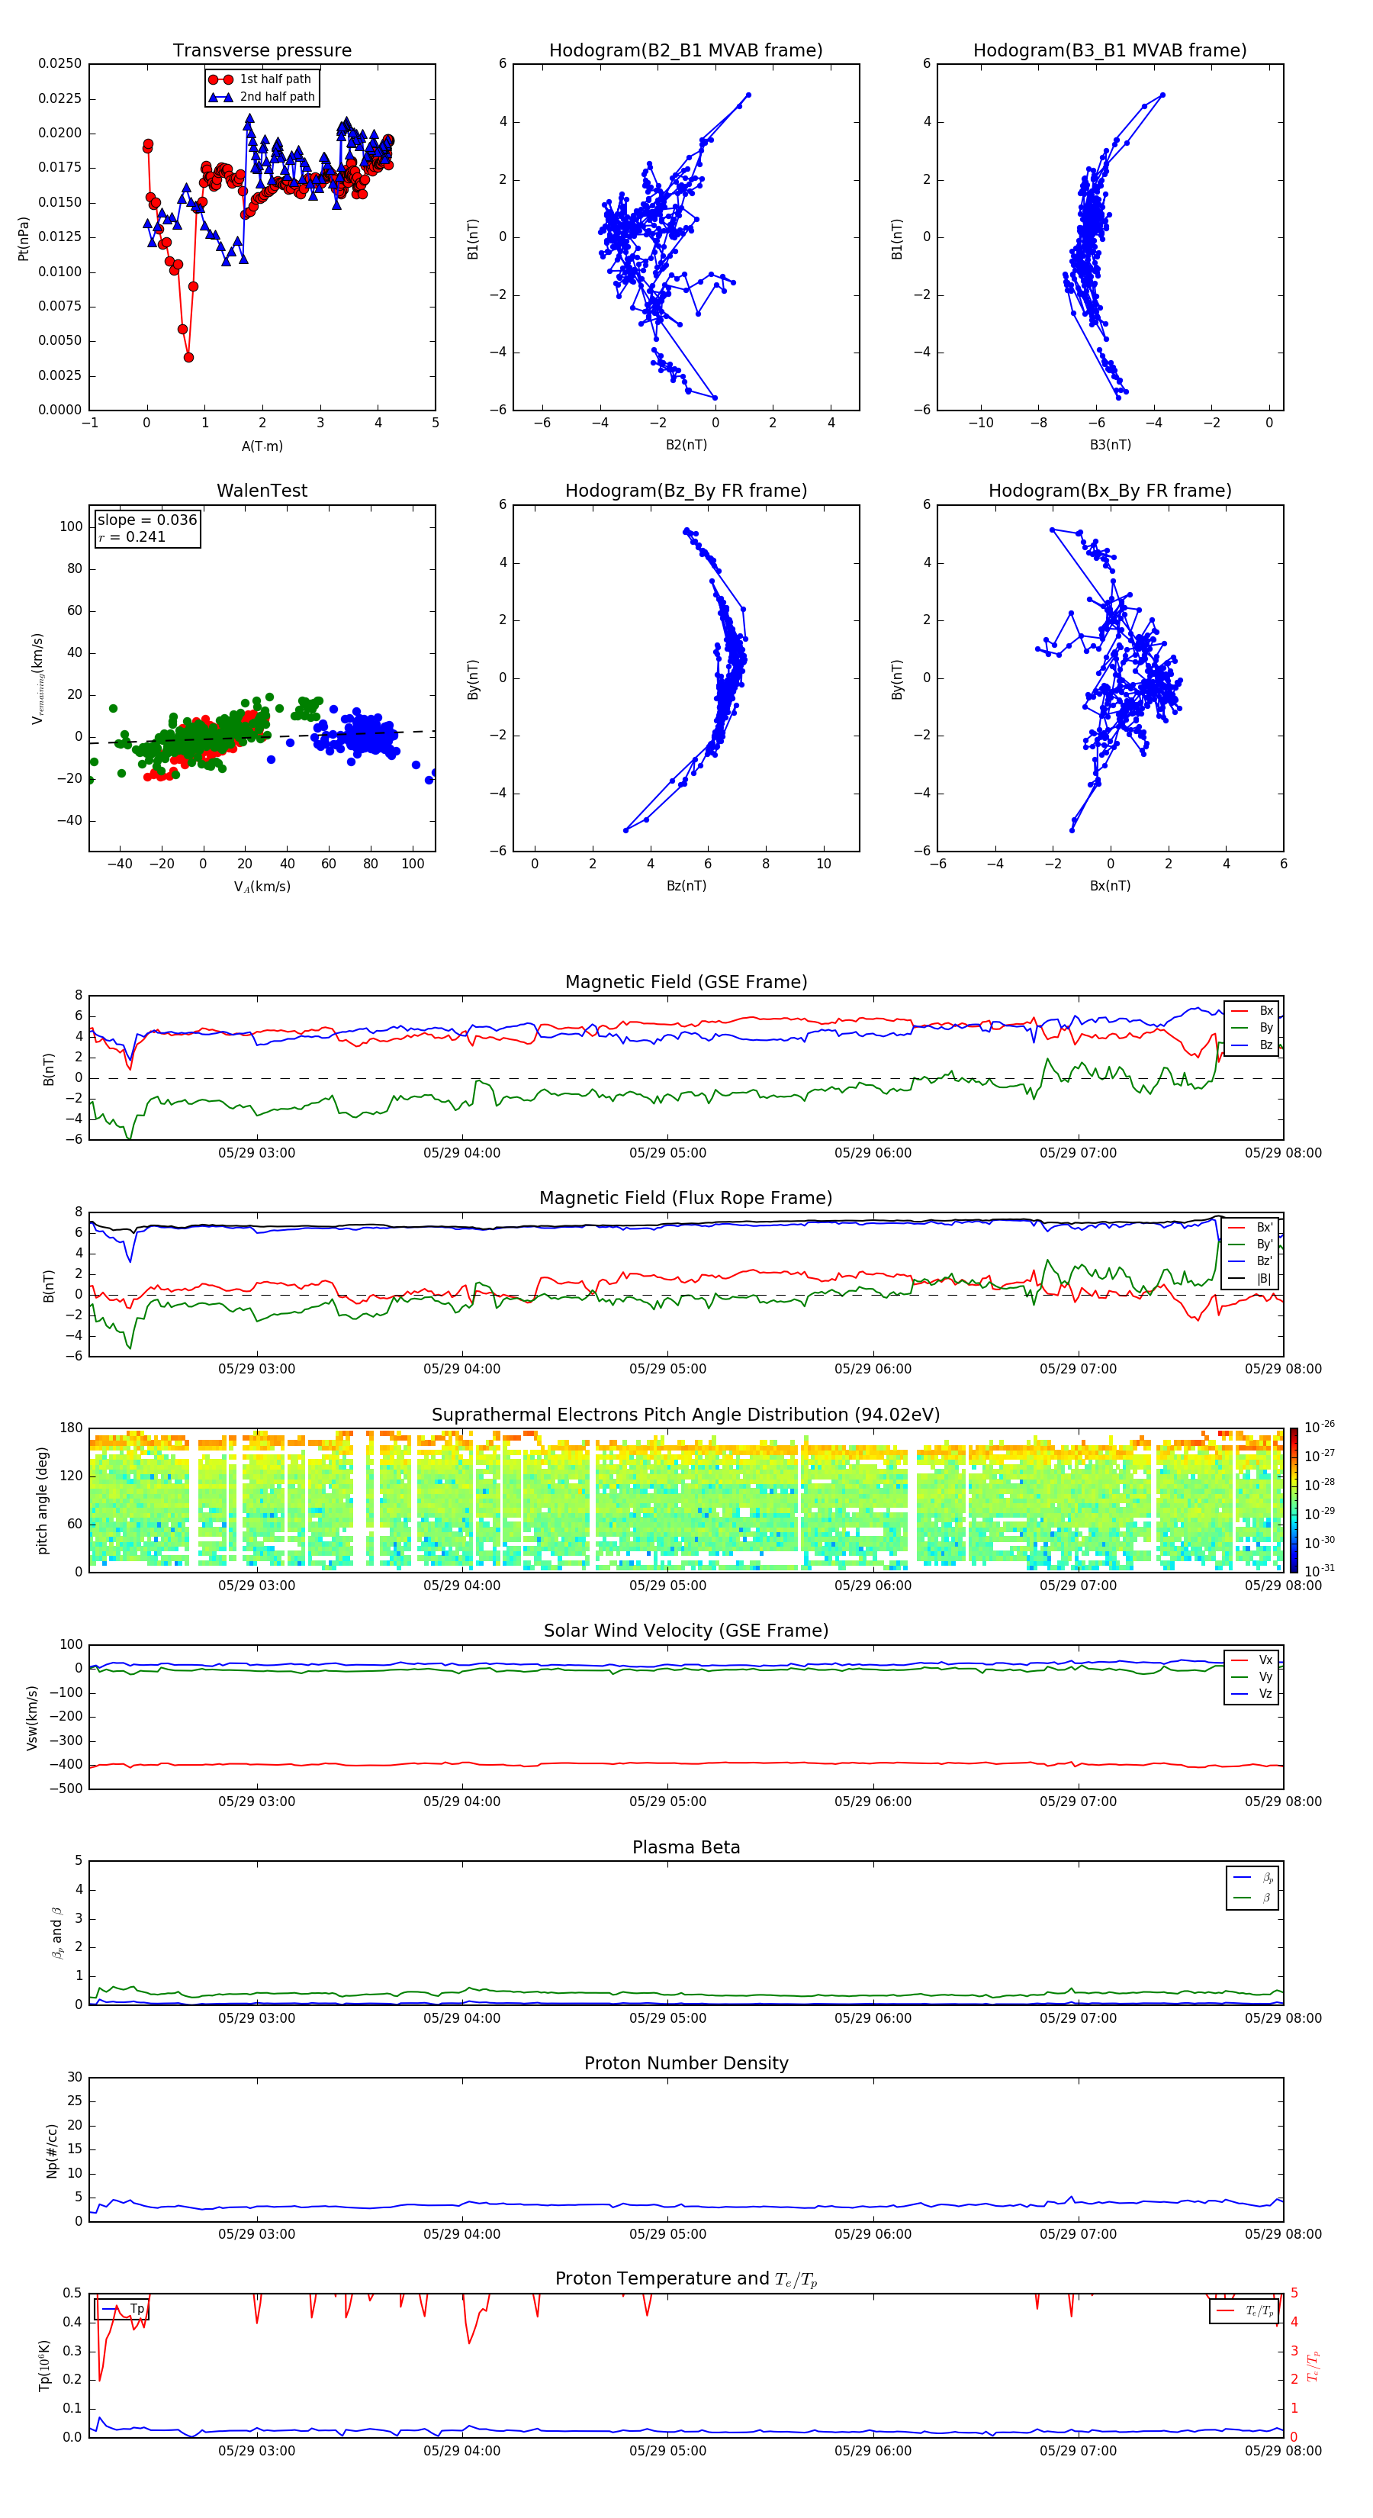This screenshot has width=1373, height=2518.
Task: Click the 'Hodogram(B3_B1 MVAB frame)' title
Action: [x=1110, y=51]
